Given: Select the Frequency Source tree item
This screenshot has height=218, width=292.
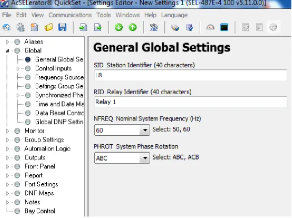Looking at the screenshot, I should click(60, 77).
